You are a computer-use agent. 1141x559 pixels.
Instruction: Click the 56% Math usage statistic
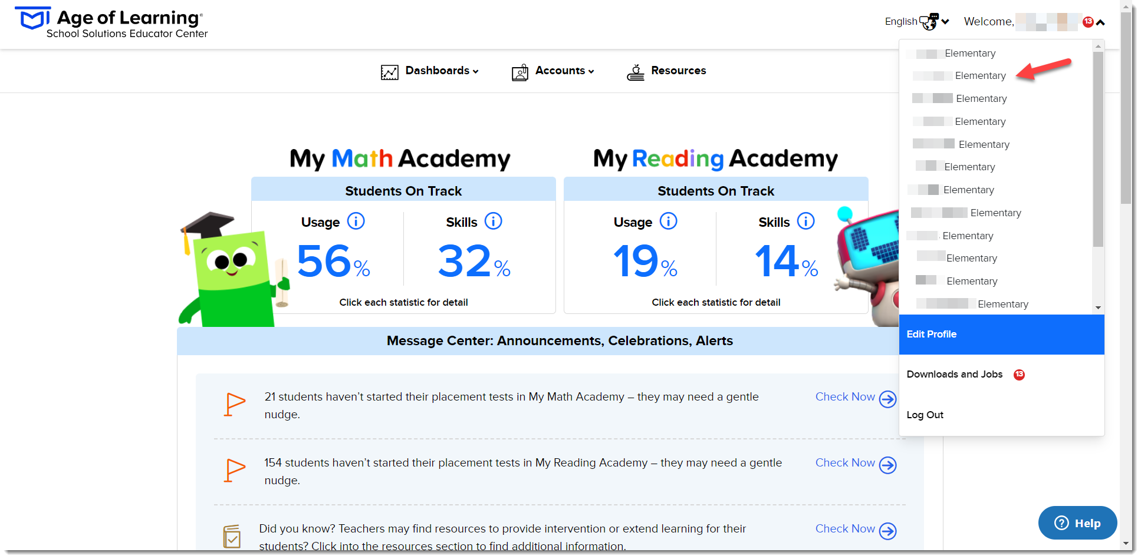click(x=334, y=261)
